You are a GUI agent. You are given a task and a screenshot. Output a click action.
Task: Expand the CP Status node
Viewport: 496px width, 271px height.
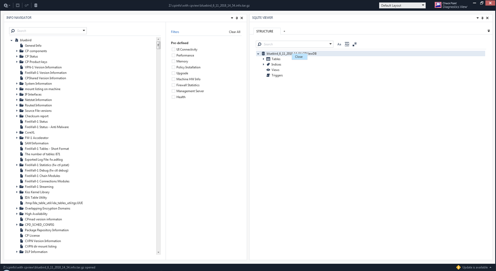click(17, 56)
